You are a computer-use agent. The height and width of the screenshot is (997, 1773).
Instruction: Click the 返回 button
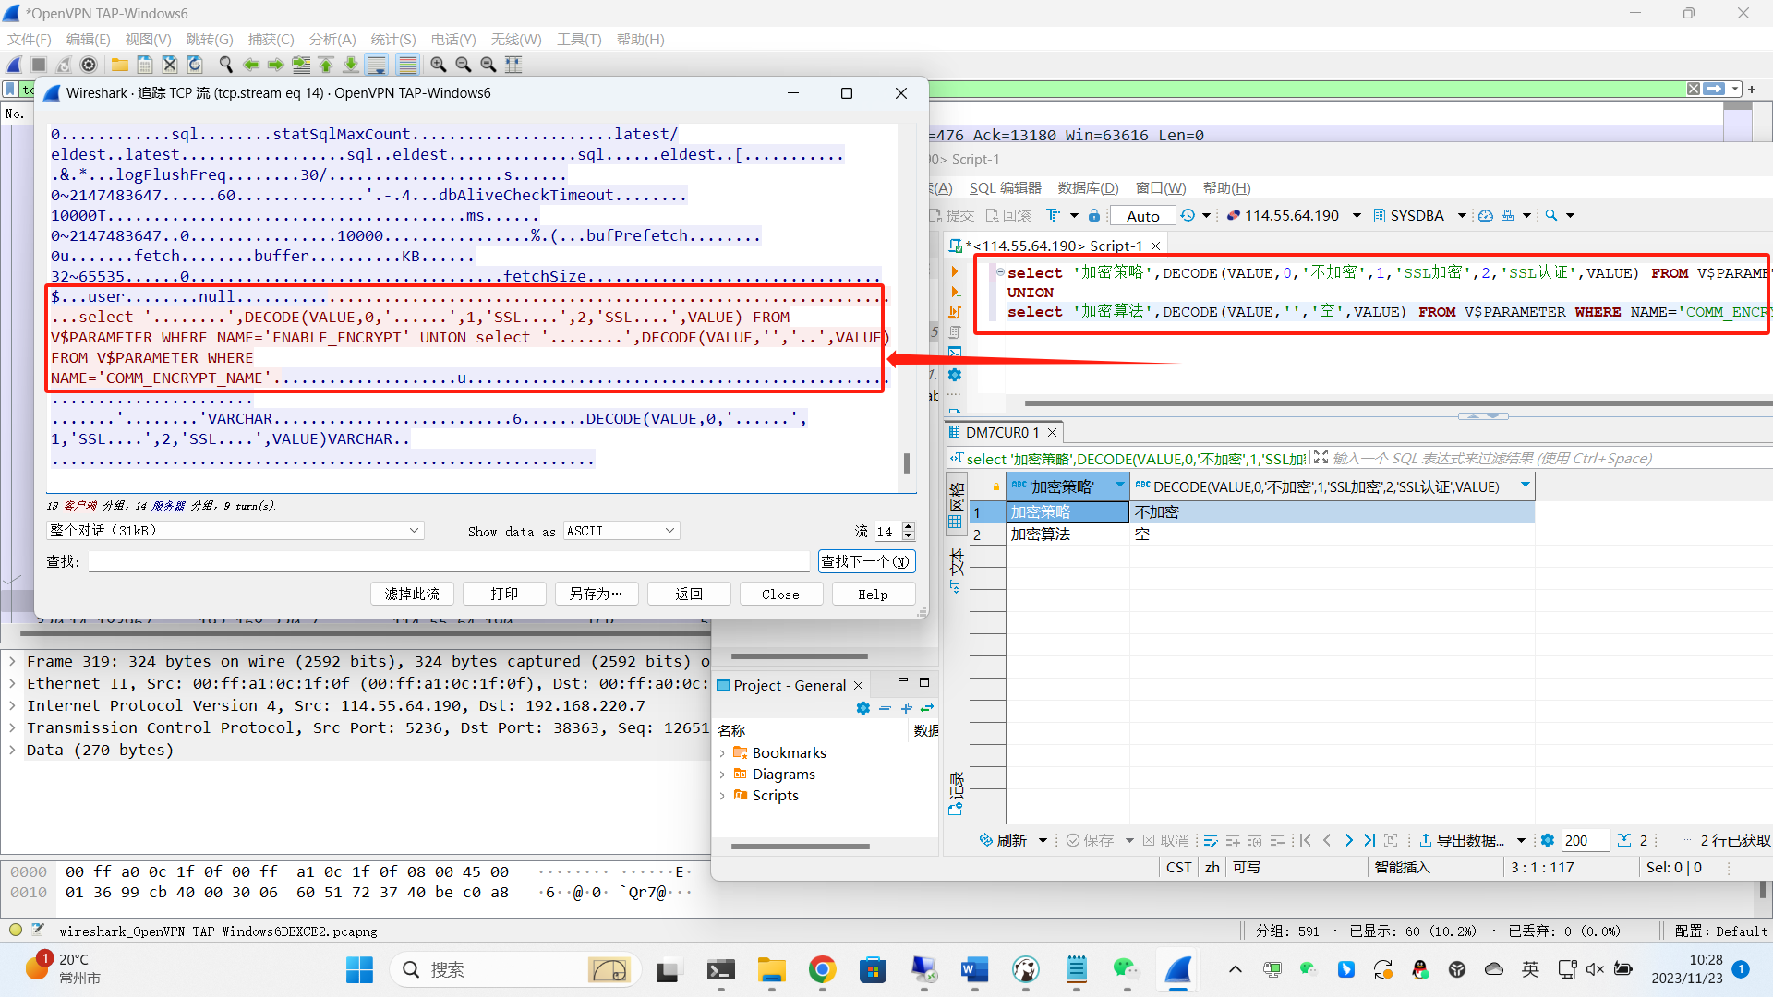[689, 594]
